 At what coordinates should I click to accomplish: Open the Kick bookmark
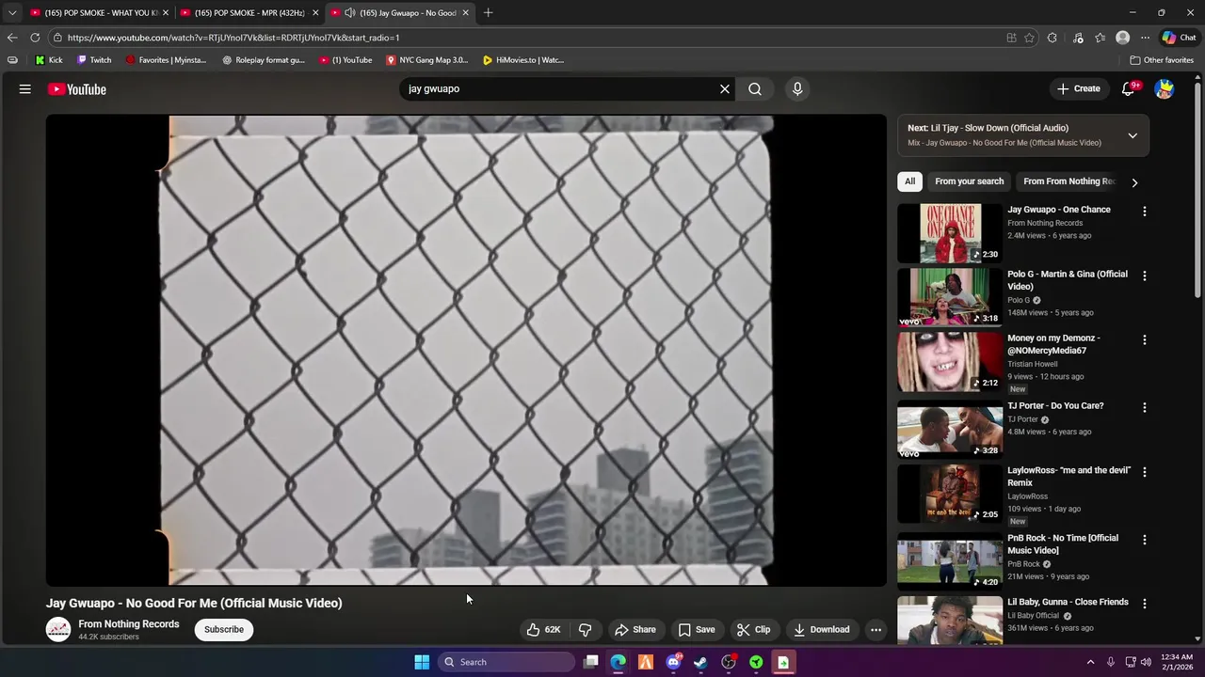coord(49,60)
